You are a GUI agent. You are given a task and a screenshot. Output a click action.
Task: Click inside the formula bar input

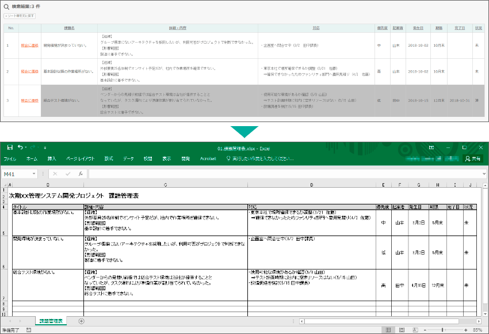(285, 174)
